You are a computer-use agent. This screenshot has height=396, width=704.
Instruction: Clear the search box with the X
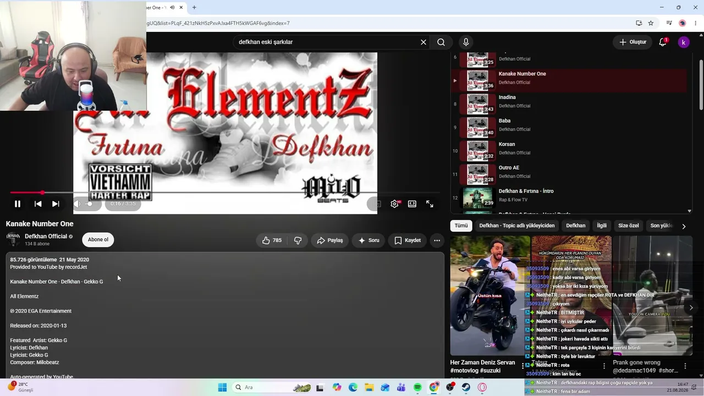pyautogui.click(x=424, y=42)
